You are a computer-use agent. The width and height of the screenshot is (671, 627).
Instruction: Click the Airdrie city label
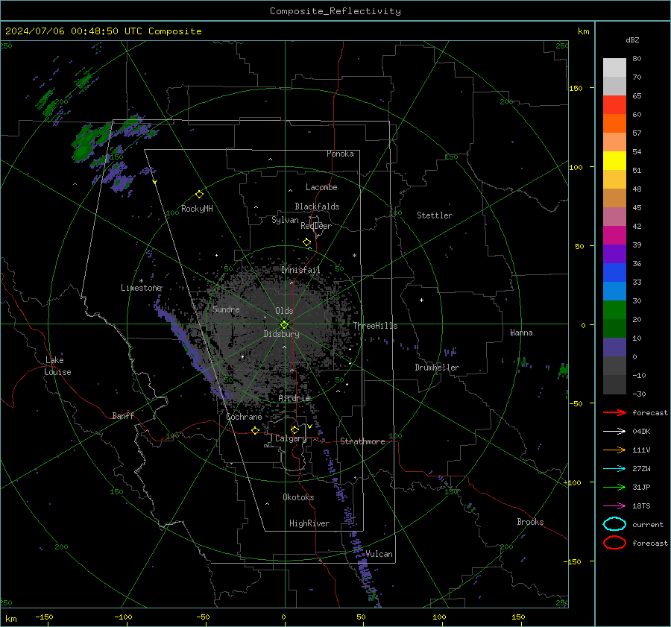coord(294,398)
